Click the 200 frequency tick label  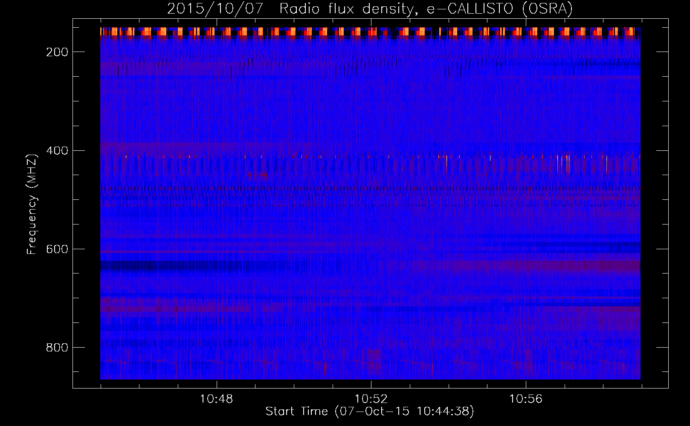pyautogui.click(x=57, y=52)
